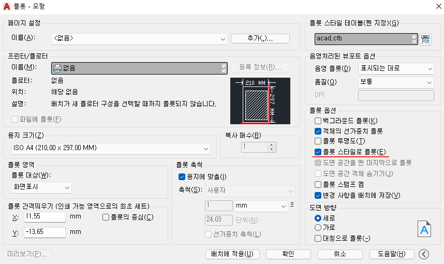Enable 플롯 스탬프 켬 checkbox

318,185
